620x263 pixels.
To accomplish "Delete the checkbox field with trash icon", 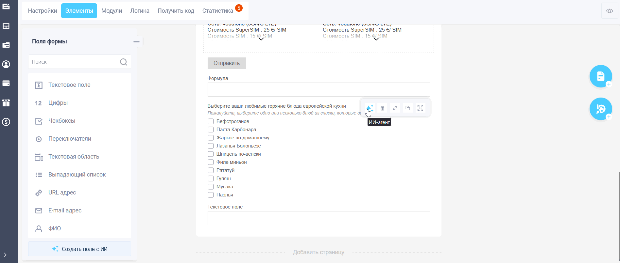I will click(382, 108).
